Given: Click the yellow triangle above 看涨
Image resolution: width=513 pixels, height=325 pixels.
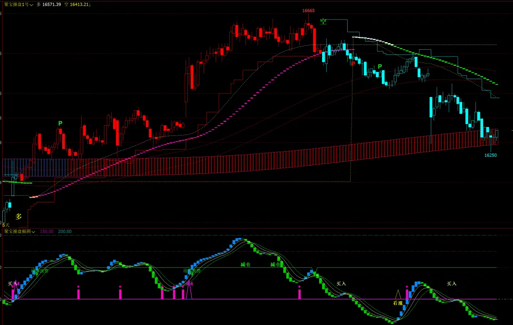Looking at the screenshot, I should [x=398, y=294].
